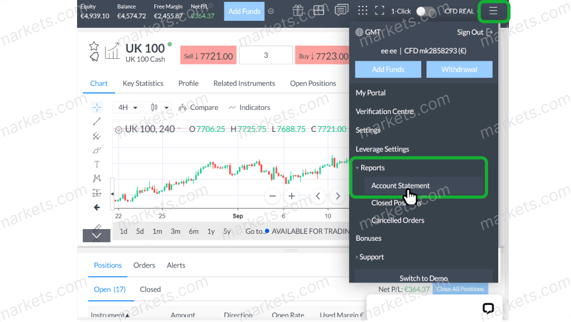Switch to the Key Statistics tab
The height and width of the screenshot is (322, 571).
[142, 83]
